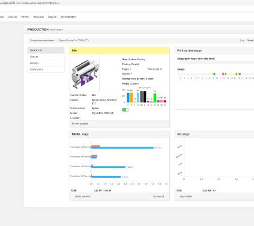This screenshot has height=226, width=254.
Task: Click the 'Media: Custom' text
Action: click(x=130, y=83)
